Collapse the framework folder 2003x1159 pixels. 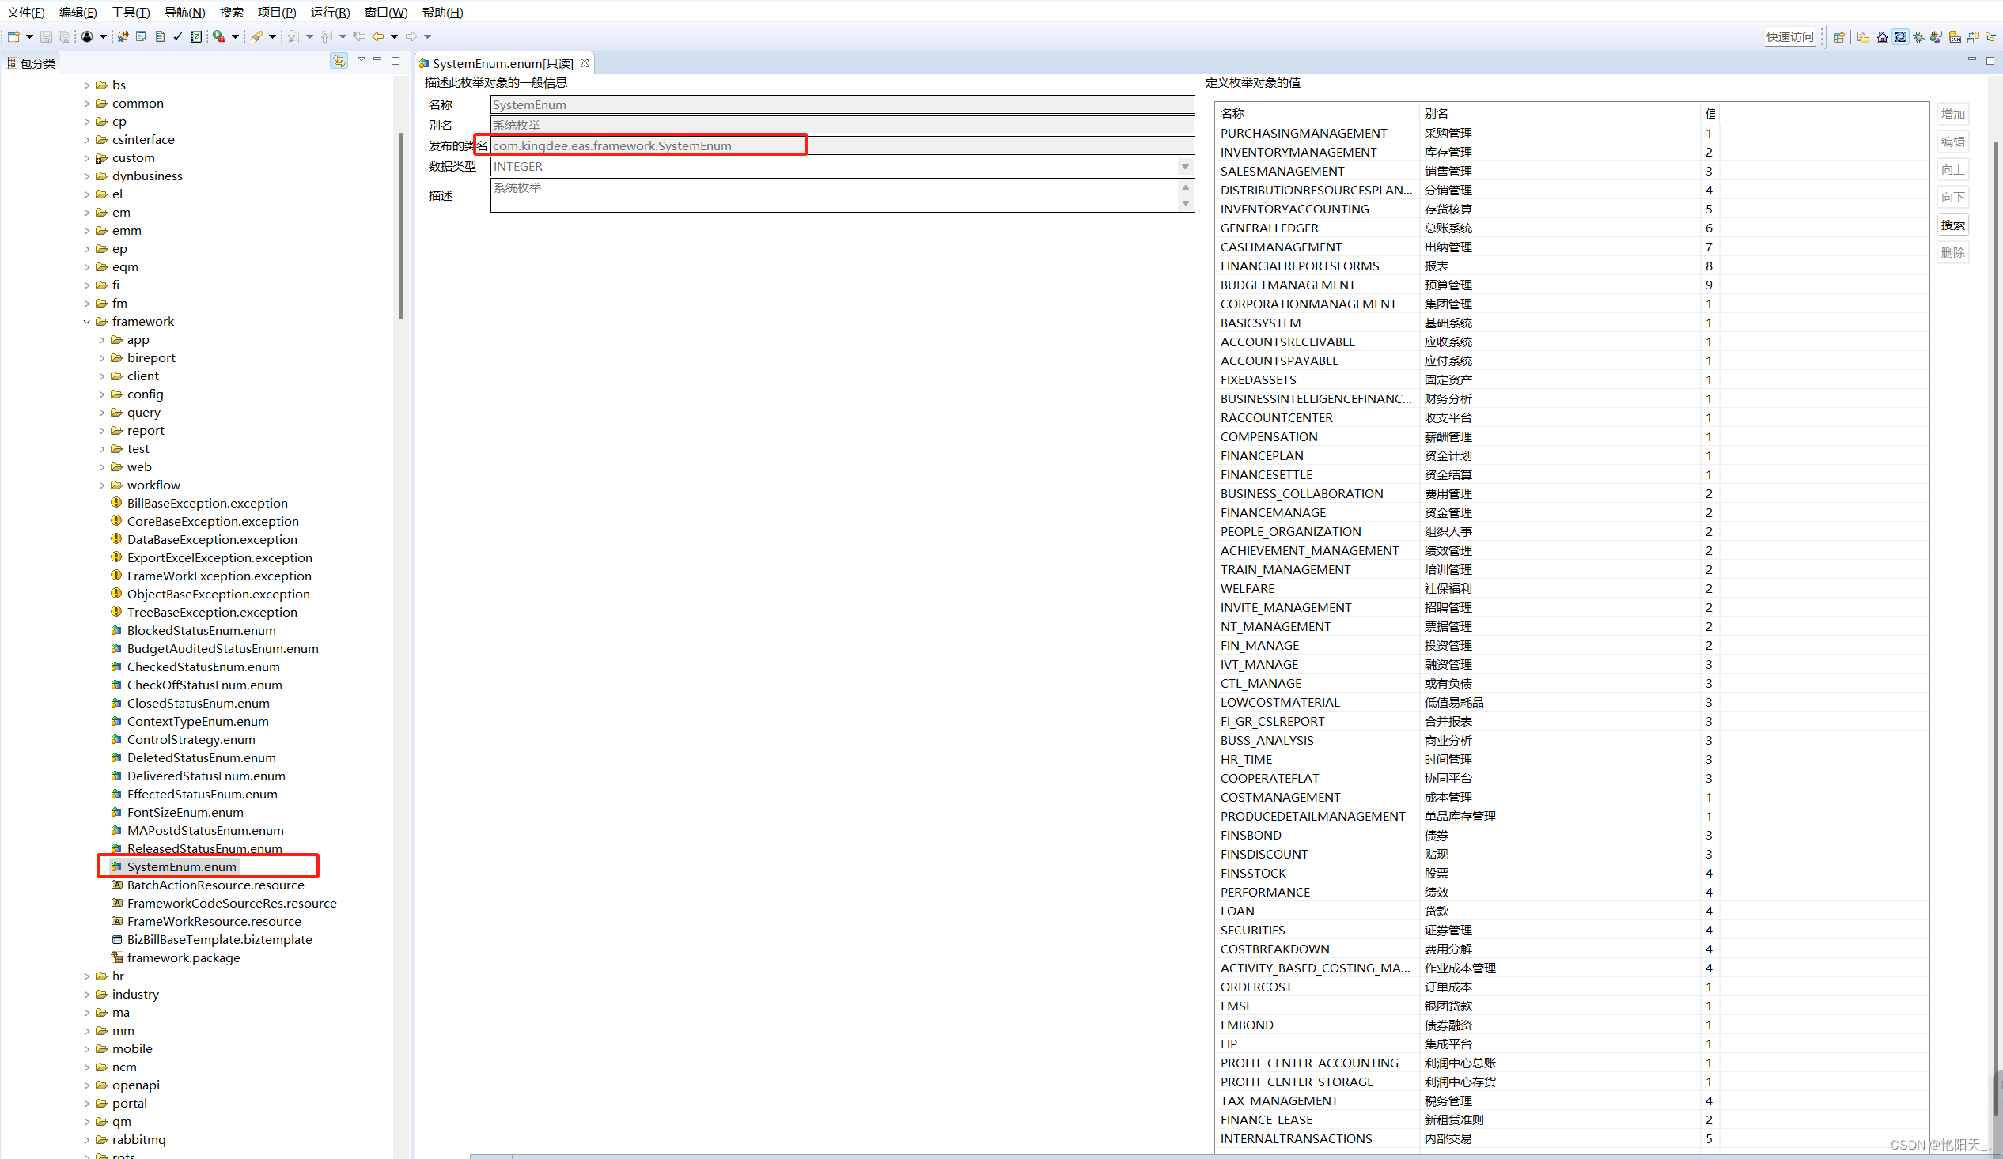87,322
